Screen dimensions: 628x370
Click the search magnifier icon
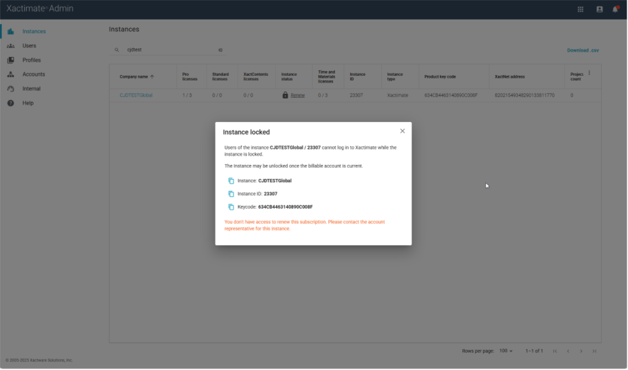pyautogui.click(x=117, y=50)
